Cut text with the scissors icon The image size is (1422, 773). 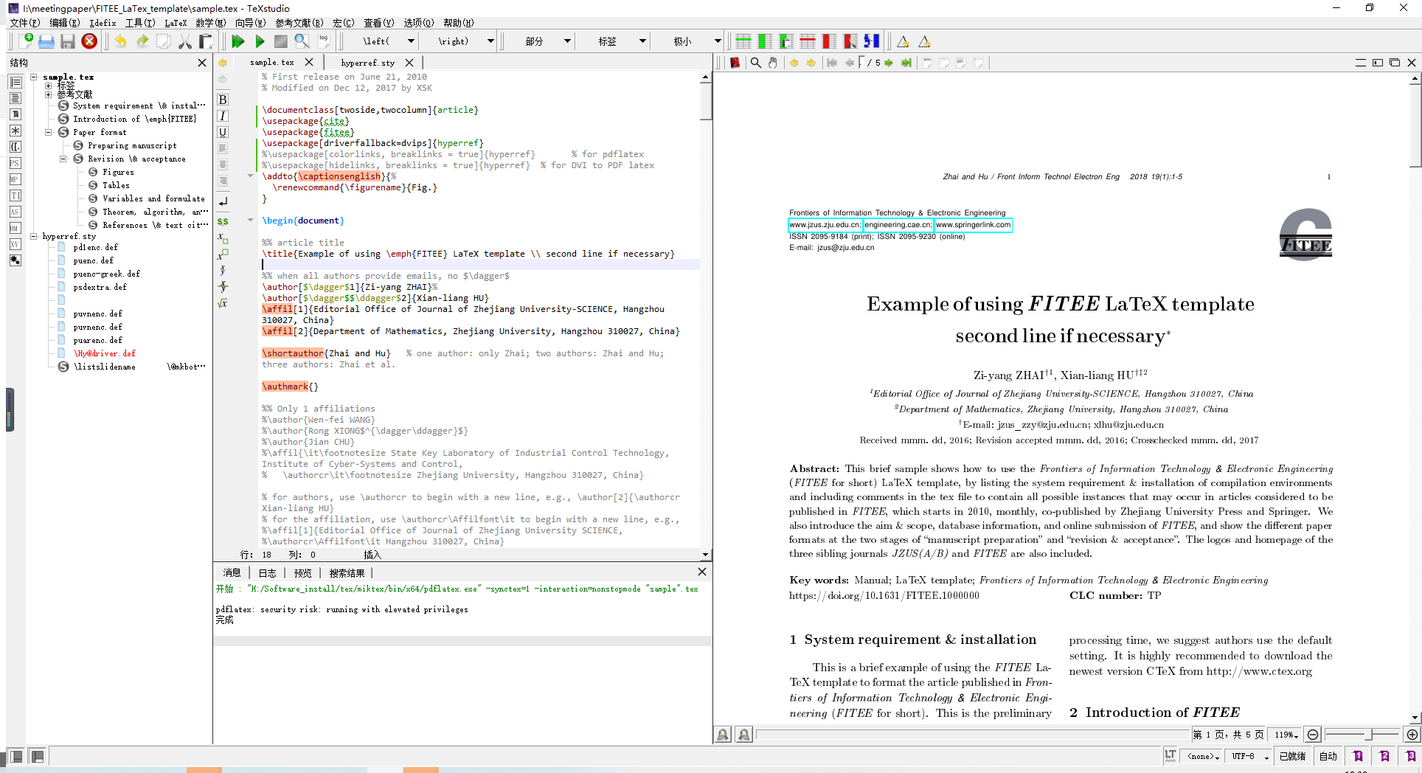185,41
